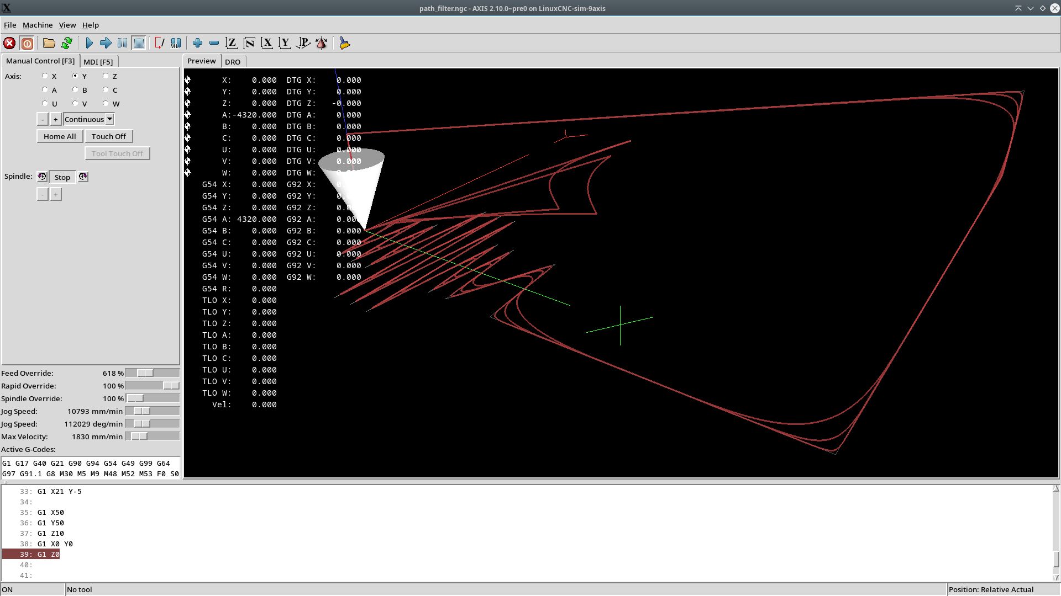Zoom out with minus icon
Viewport: 1061px width, 596px height.
214,43
